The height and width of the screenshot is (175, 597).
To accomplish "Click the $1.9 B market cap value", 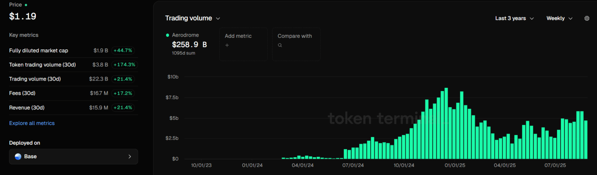I will 101,51.
